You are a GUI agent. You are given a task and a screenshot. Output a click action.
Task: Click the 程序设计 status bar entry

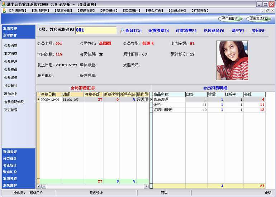(x=96, y=193)
